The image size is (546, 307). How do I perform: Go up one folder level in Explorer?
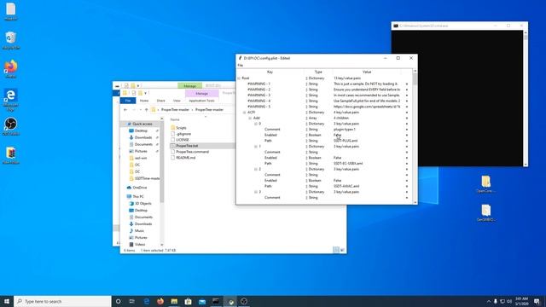click(146, 110)
